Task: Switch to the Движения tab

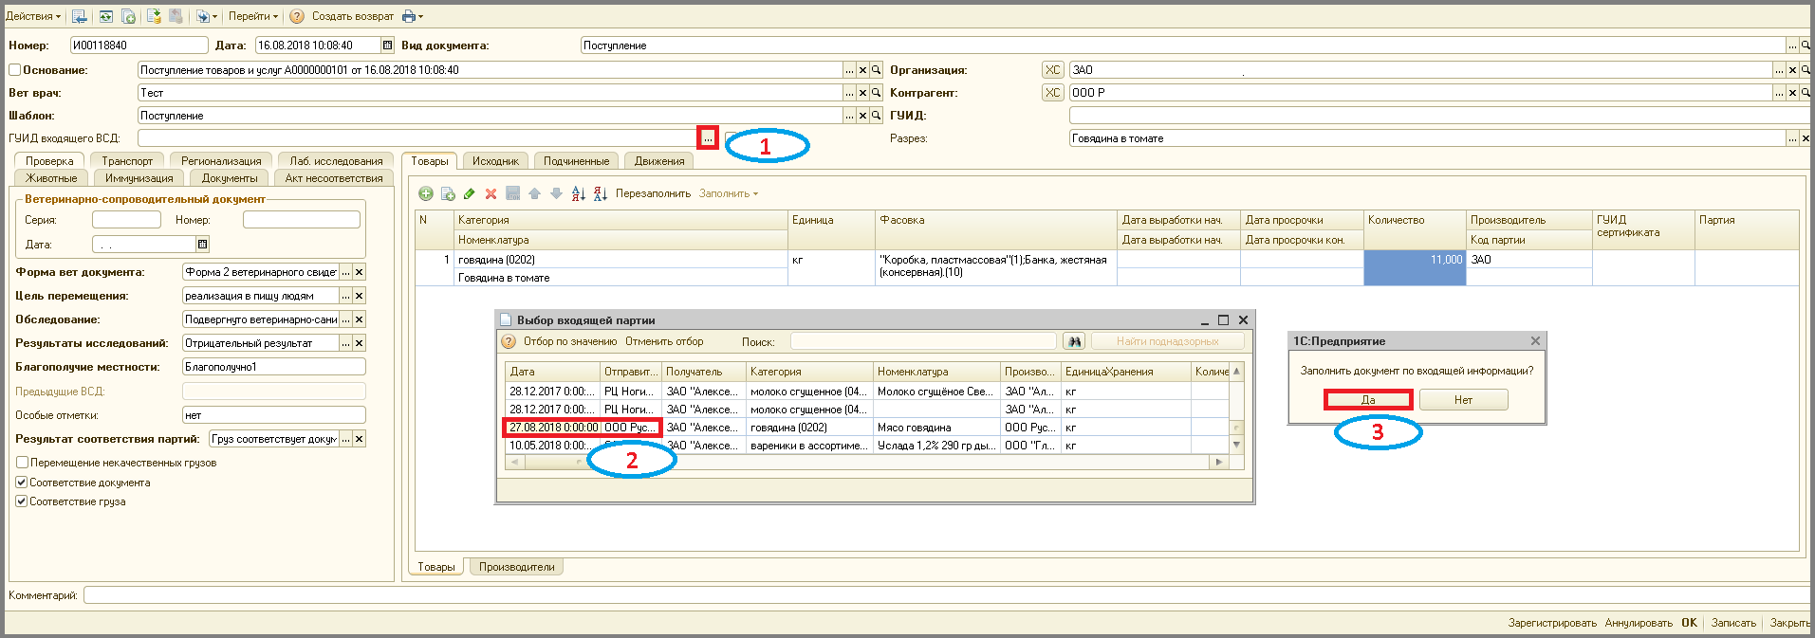Action: click(x=659, y=161)
